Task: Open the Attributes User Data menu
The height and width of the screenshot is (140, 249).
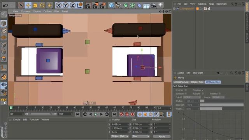Action: 198,73
